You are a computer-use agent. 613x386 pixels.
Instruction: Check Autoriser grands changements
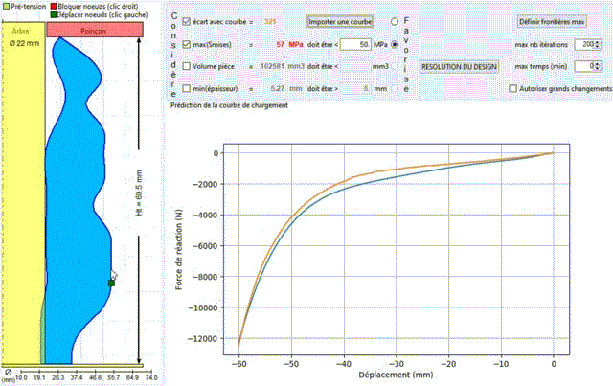point(511,89)
